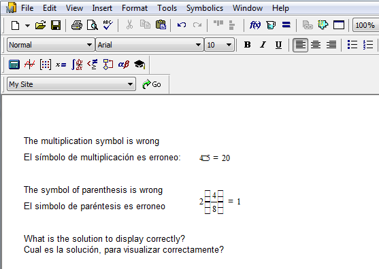
Task: Open the Matrix toolbar icon
Action: [x=46, y=65]
